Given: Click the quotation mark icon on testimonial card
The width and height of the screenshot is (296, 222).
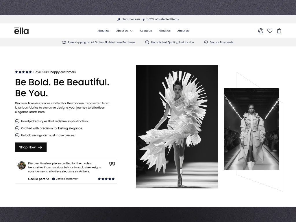Looking at the screenshot, I should 112,164.
